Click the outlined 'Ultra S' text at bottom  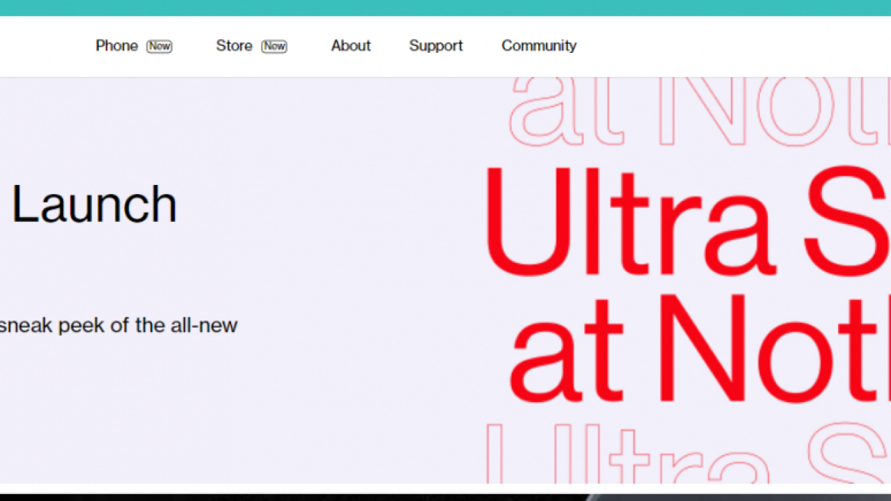pos(682,452)
